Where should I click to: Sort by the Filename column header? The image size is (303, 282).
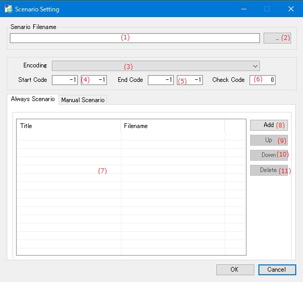coord(173,126)
